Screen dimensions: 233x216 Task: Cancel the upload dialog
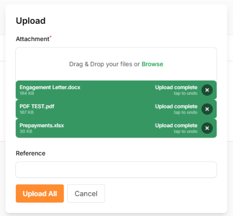(x=86, y=194)
